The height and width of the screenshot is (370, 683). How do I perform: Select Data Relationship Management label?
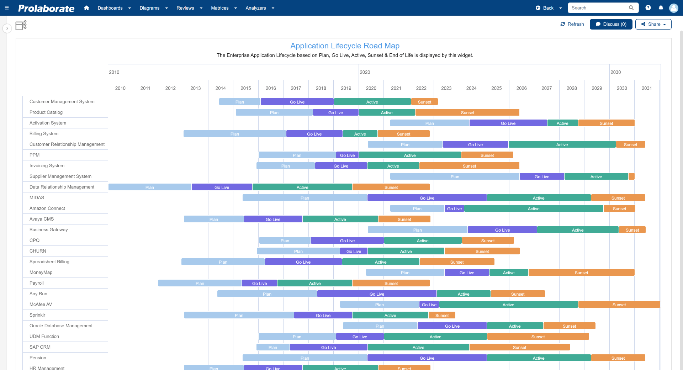click(62, 187)
